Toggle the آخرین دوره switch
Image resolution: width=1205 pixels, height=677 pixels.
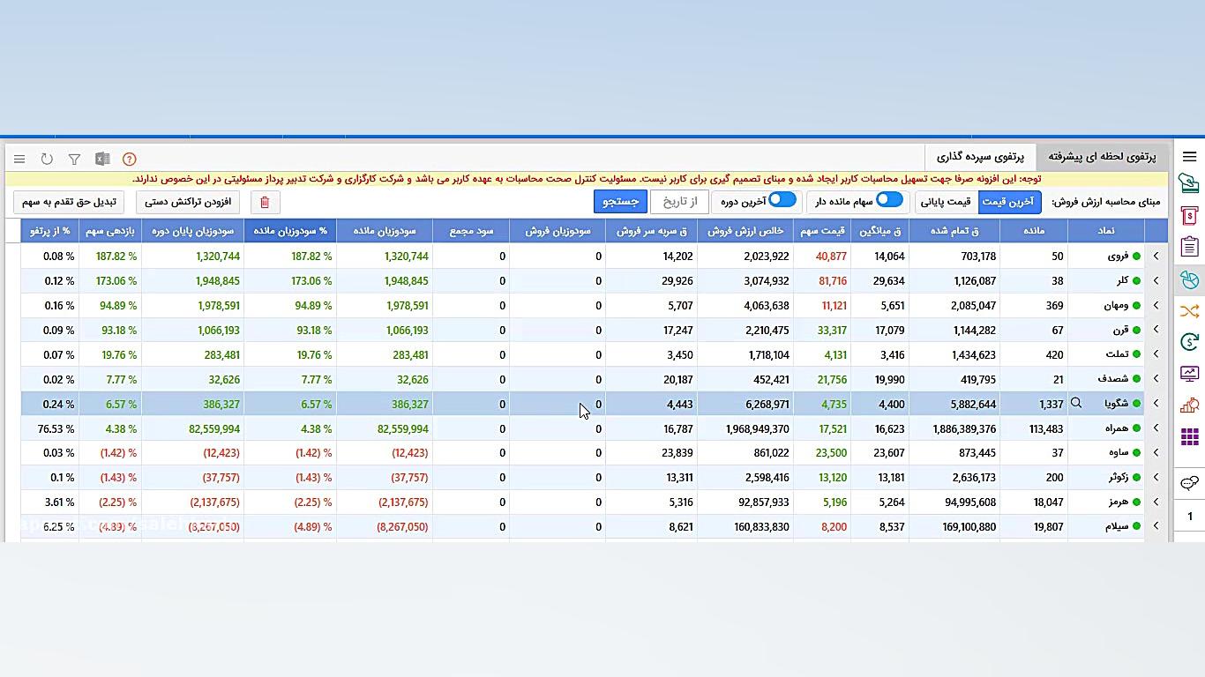pyautogui.click(x=782, y=200)
